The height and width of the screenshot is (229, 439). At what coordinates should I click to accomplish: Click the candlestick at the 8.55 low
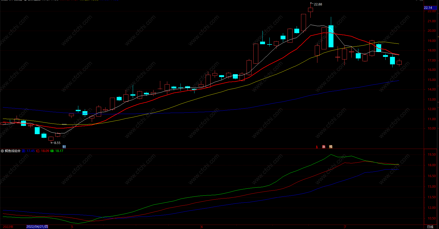51,139
